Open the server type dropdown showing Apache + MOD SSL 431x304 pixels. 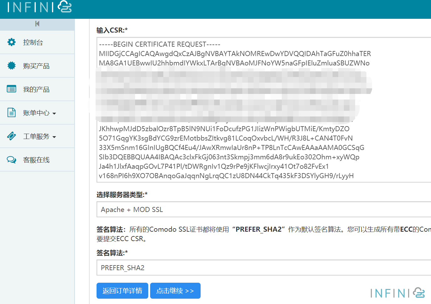coord(263,209)
